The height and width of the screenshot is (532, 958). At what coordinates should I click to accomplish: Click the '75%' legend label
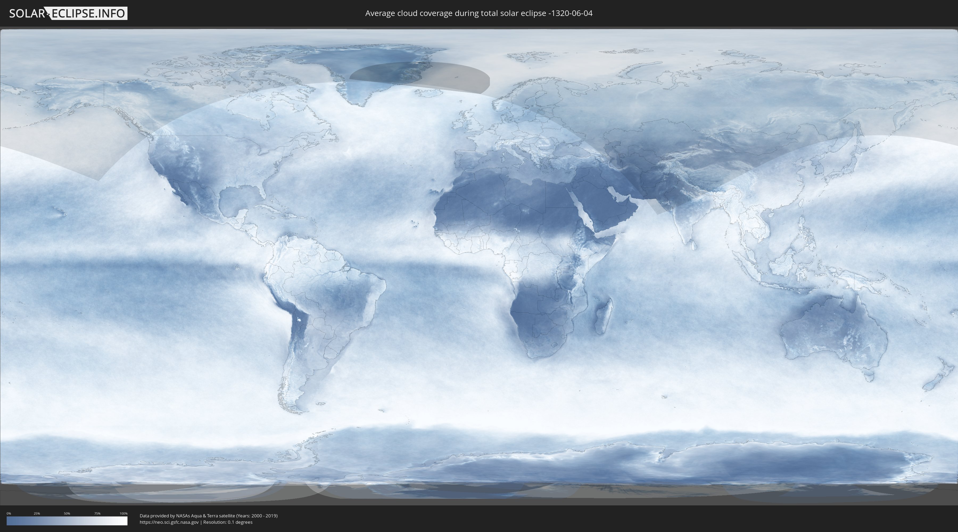pyautogui.click(x=97, y=513)
